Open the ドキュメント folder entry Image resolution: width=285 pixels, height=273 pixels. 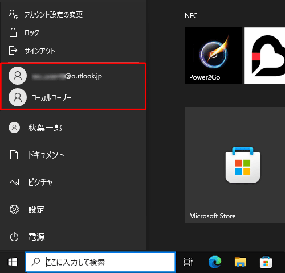click(73, 155)
